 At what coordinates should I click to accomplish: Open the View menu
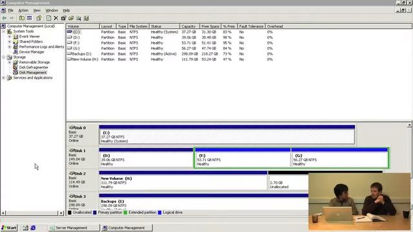pos(37,10)
